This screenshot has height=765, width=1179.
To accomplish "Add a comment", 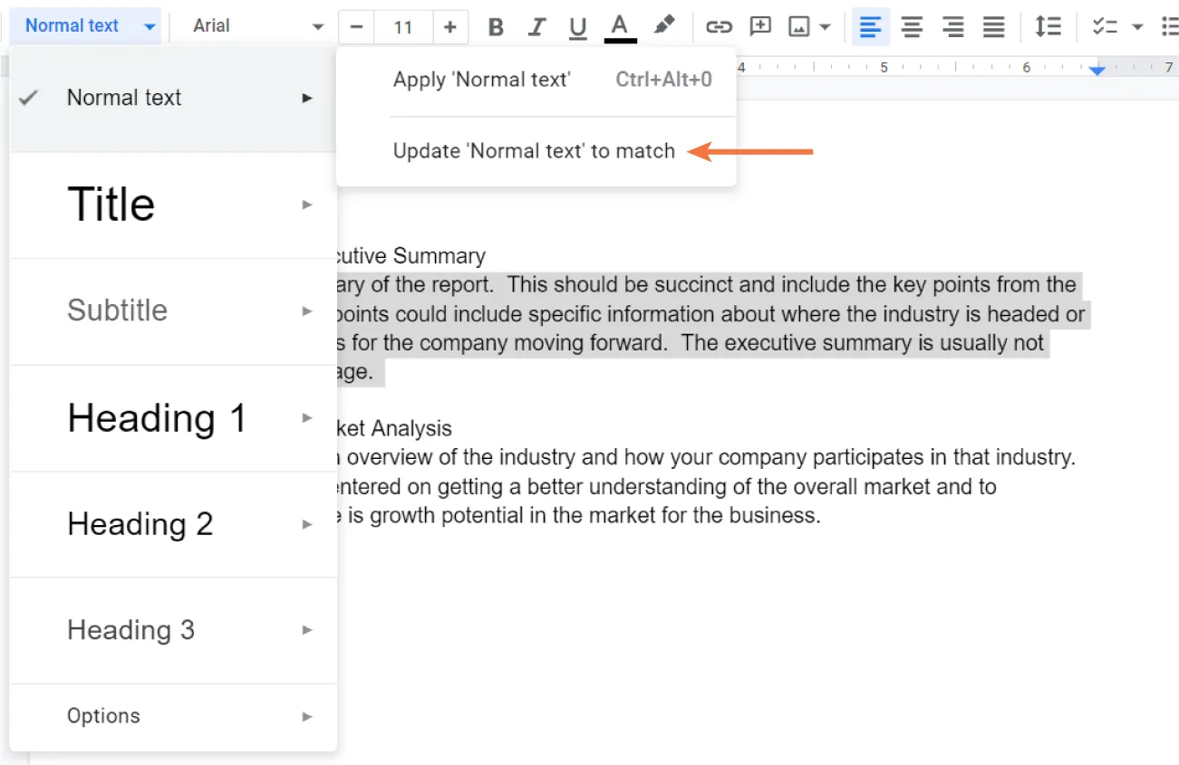I will pyautogui.click(x=759, y=26).
